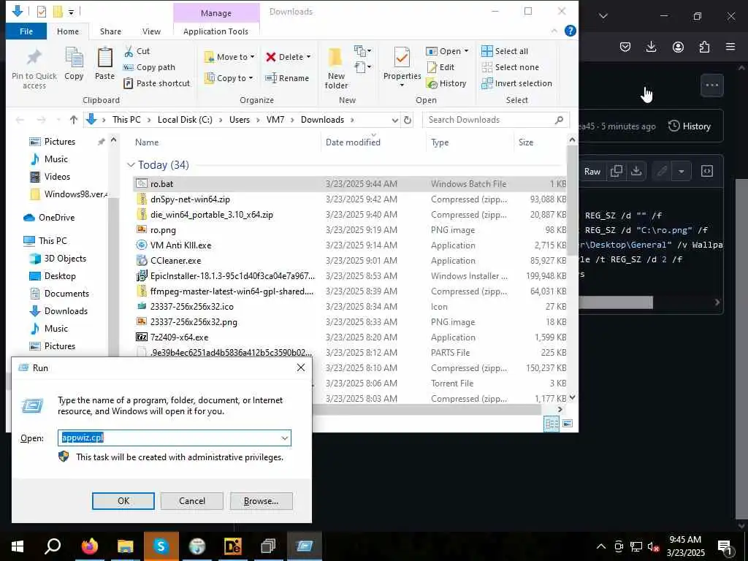This screenshot has width=748, height=561.
Task: Open the Delete dropdown arrow
Action: click(x=309, y=57)
